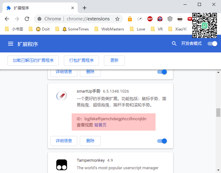The height and width of the screenshot is (173, 221).
Task: Click 加载已解压的扩展程序 button
Action: point(33,61)
